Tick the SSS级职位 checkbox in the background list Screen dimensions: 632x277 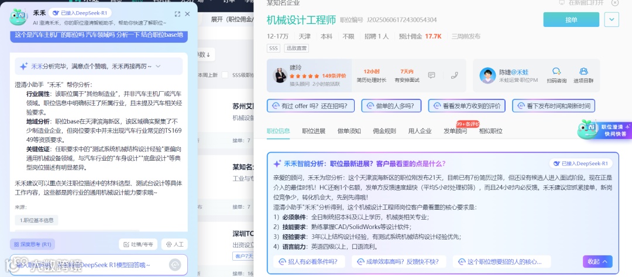coord(225,75)
